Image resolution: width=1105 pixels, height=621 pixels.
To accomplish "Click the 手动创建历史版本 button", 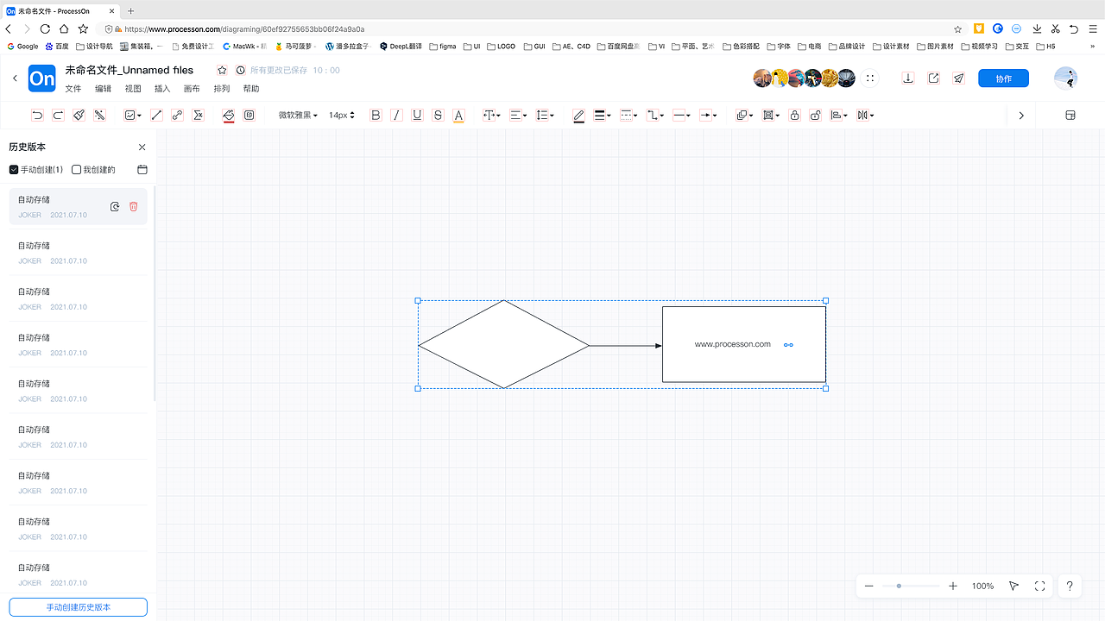I will (79, 607).
